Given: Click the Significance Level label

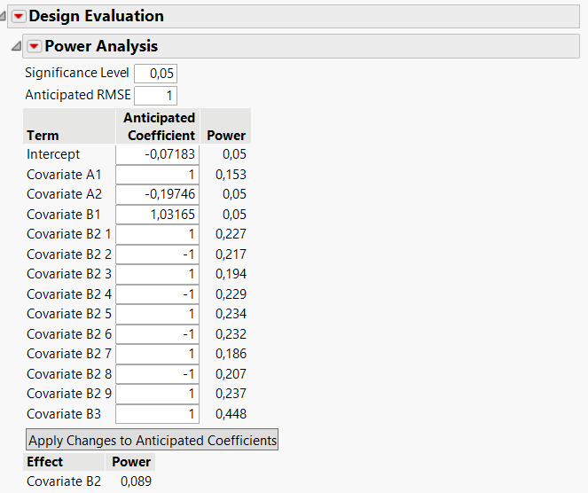Looking at the screenshot, I should pyautogui.click(x=77, y=73).
